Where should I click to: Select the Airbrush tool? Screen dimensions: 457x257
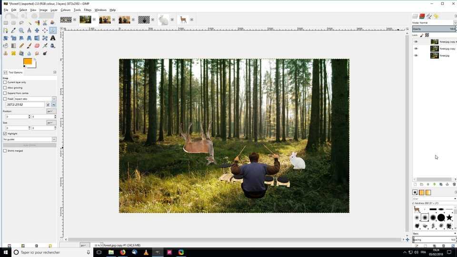[x=45, y=46]
